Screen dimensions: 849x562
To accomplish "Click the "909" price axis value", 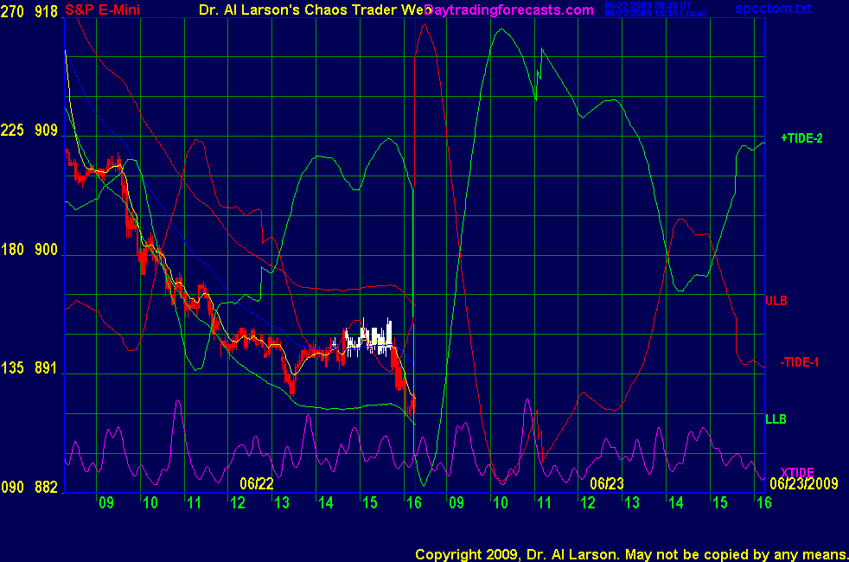I will point(46,130).
